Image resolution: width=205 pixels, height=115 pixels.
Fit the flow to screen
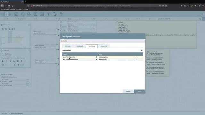point(10,29)
